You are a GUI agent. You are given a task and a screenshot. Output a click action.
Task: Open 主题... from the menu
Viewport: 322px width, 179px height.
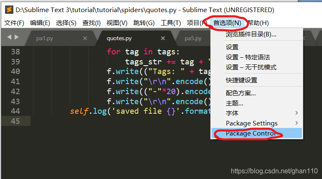257,103
